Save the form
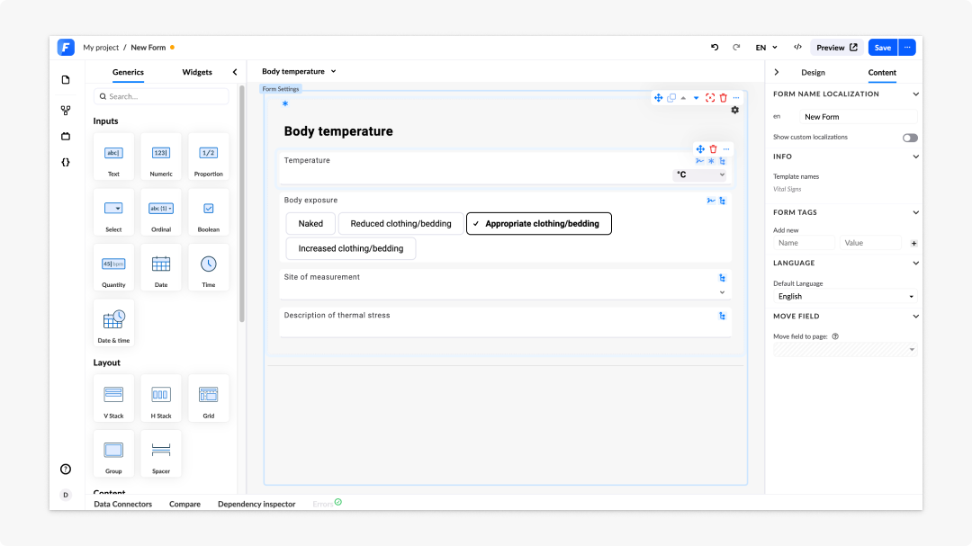Screen dimensions: 972x546 [x=883, y=47]
